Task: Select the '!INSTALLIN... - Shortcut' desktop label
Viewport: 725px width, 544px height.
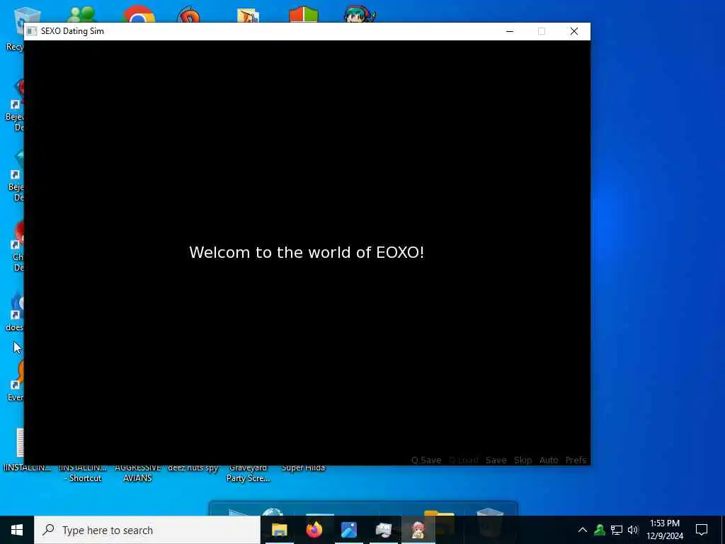Action: (x=82, y=472)
